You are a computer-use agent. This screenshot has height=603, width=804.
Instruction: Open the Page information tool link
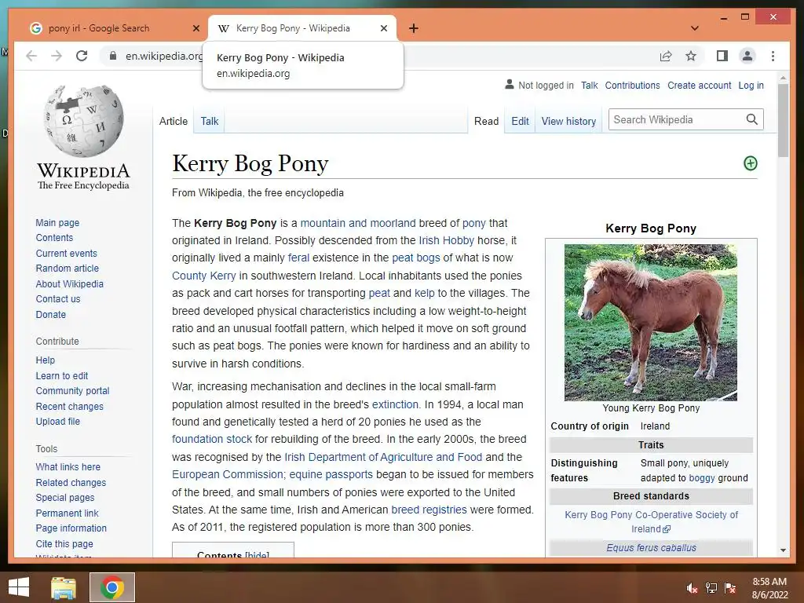pyautogui.click(x=71, y=528)
